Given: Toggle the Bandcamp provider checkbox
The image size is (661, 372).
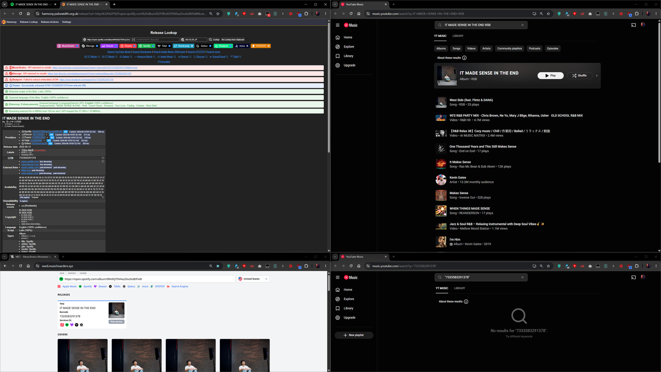Looking at the screenshot, I should click(192, 46).
